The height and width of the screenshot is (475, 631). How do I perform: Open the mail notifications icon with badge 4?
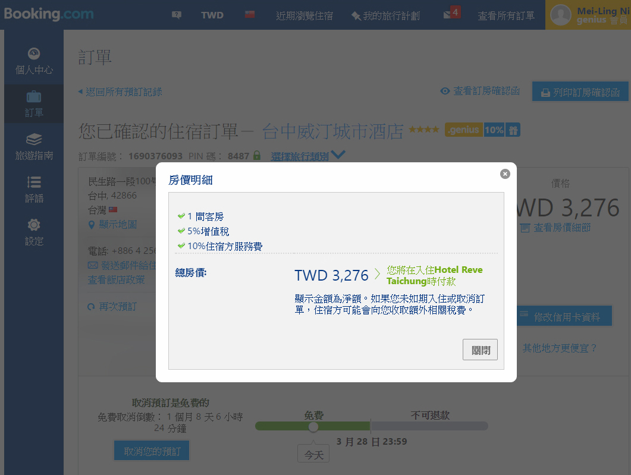pos(451,13)
